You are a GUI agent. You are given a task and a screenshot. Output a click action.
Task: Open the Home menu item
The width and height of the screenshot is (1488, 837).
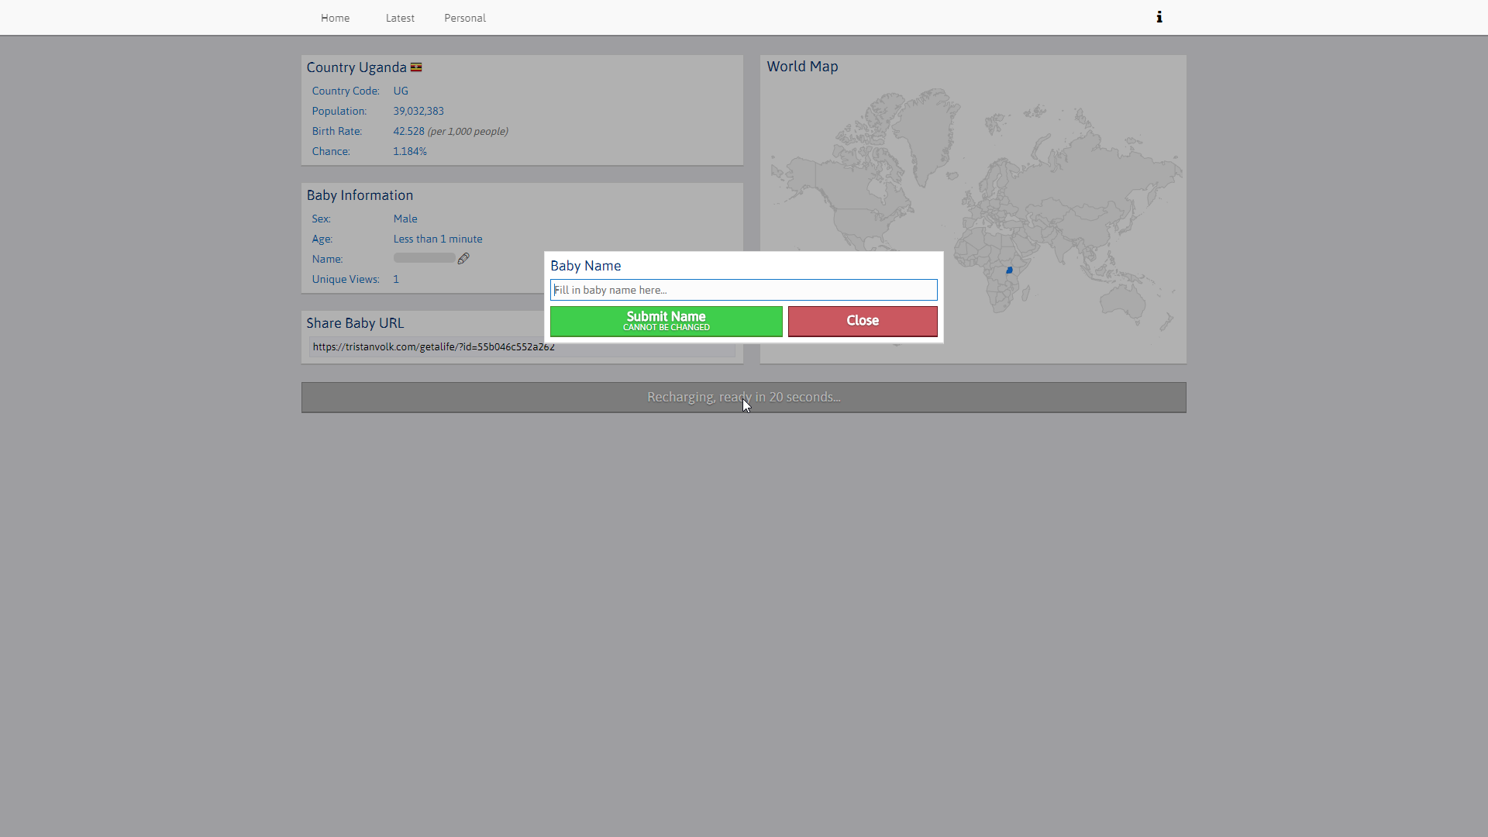(335, 18)
